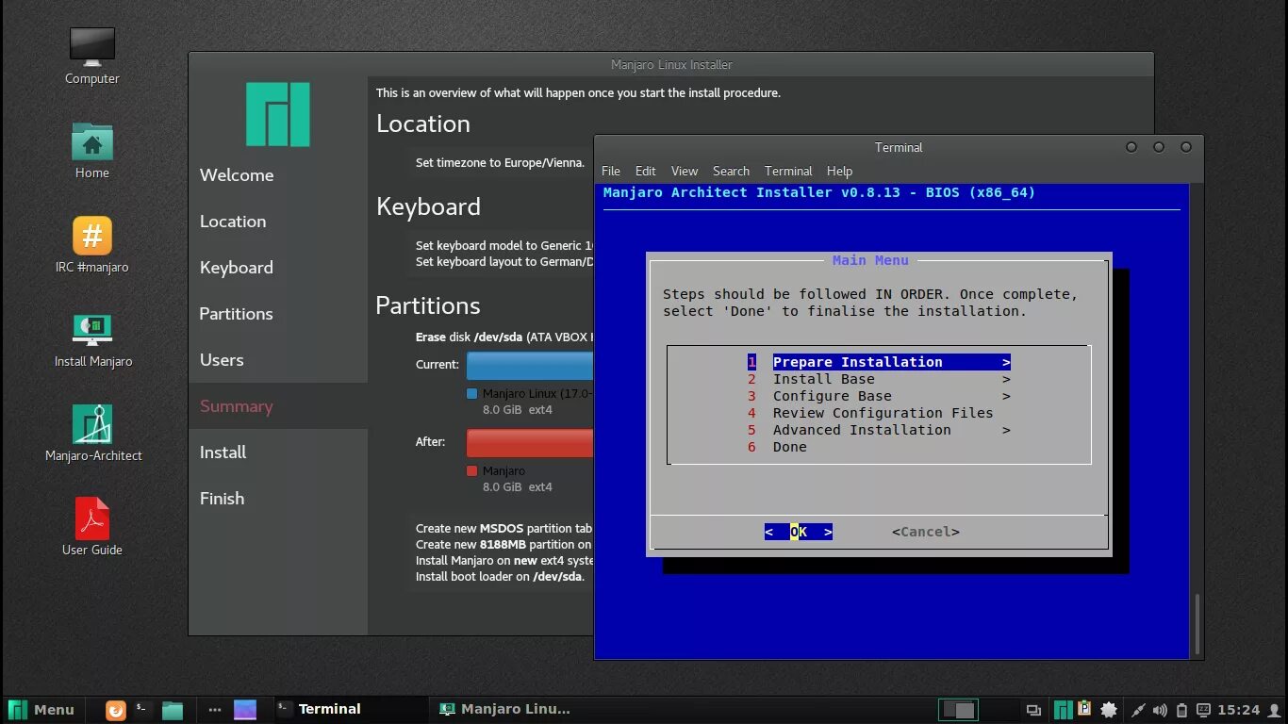Screen dimensions: 1288x724
Task: Click the 'Erase disk /dev/sda' text
Action: [469, 337]
